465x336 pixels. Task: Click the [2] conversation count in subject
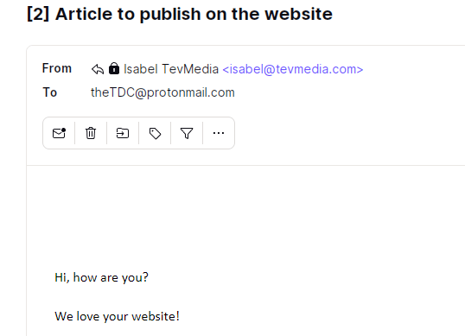[38, 14]
